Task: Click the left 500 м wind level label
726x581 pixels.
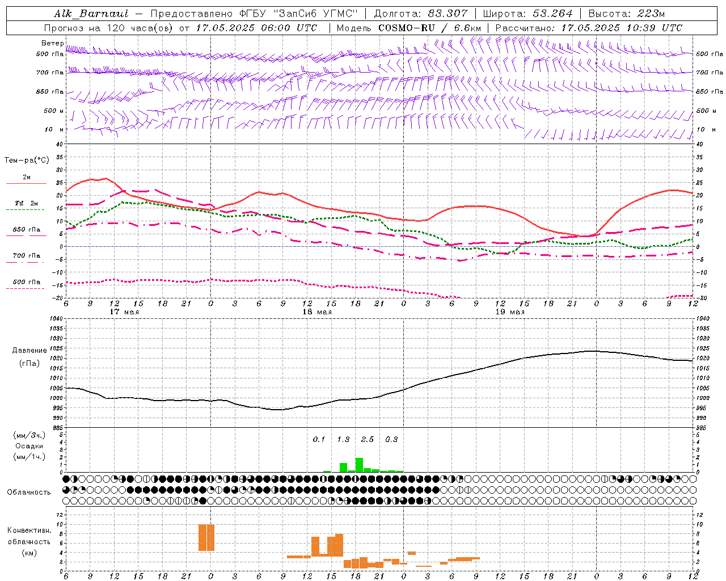Action: (x=54, y=111)
